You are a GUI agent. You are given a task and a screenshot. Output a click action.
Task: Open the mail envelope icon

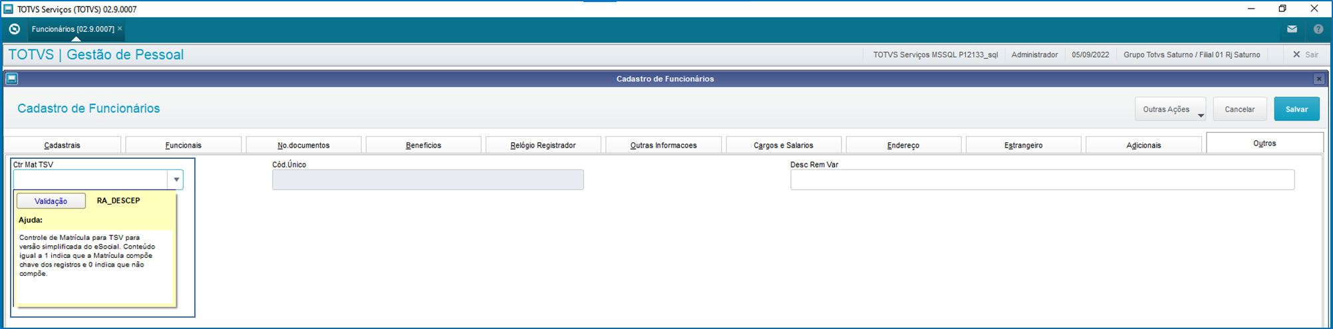1292,29
